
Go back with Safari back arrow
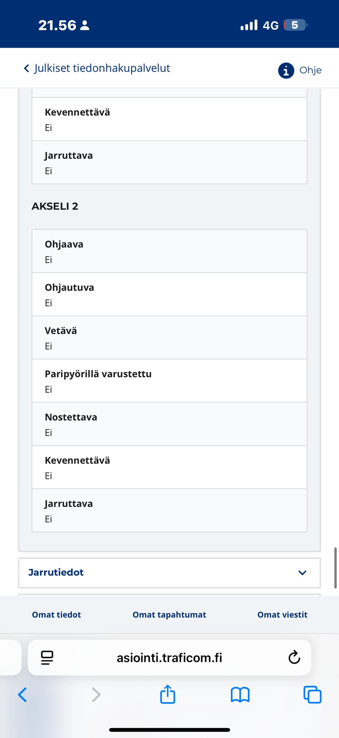(x=23, y=694)
